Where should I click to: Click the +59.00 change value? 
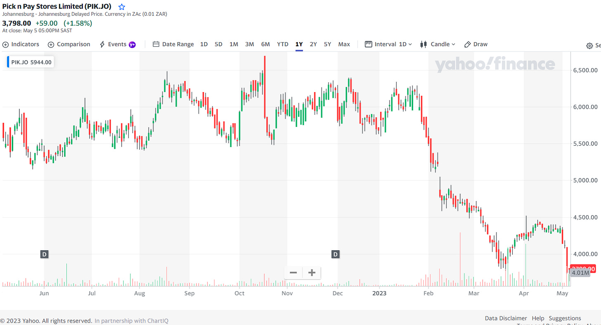(47, 23)
